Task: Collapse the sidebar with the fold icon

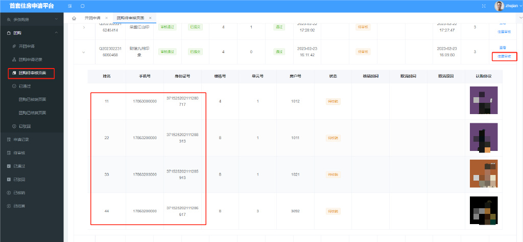Action: click(x=70, y=6)
